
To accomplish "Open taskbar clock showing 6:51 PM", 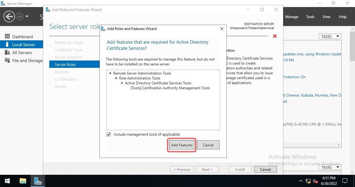I will pyautogui.click(x=329, y=181).
